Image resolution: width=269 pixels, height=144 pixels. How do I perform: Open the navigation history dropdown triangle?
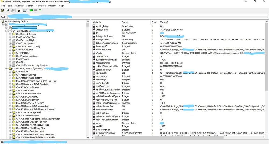tap(40, 10)
